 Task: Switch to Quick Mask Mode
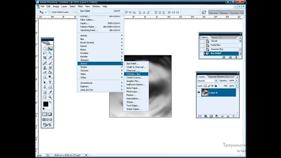click(x=50, y=114)
